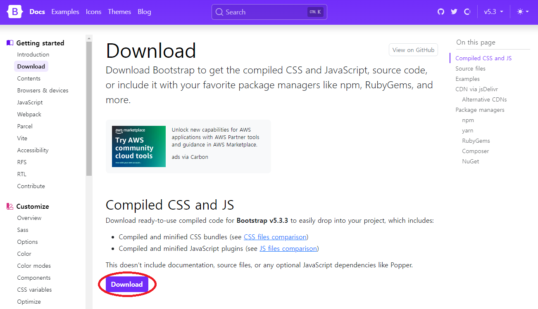538x309 pixels.
Task: Jump to npm section
Action: click(x=468, y=120)
